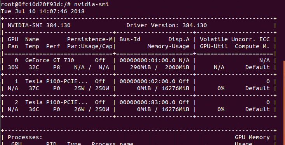
Task: Click the Persistence-M column header
Action: click(x=90, y=39)
